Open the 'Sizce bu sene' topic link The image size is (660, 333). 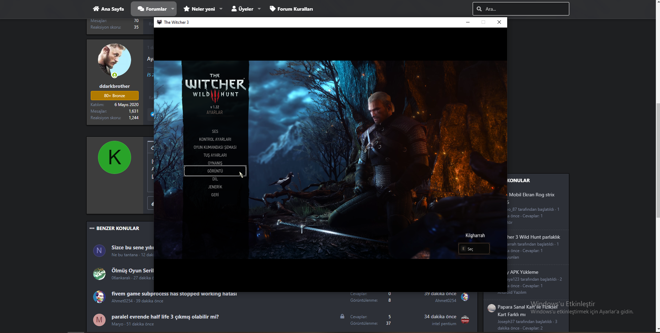tap(132, 248)
